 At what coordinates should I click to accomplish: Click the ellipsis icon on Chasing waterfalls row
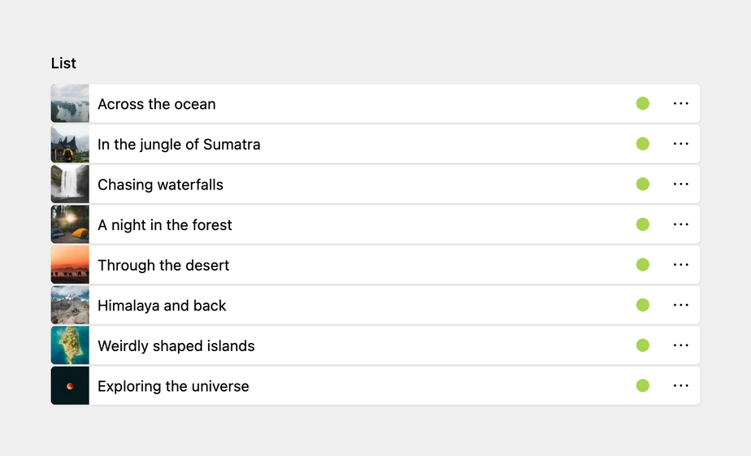tap(681, 185)
